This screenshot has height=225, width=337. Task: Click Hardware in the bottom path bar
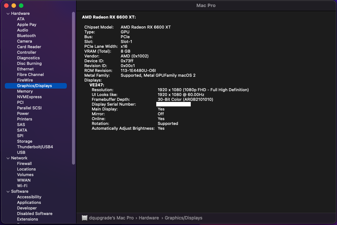(x=149, y=218)
